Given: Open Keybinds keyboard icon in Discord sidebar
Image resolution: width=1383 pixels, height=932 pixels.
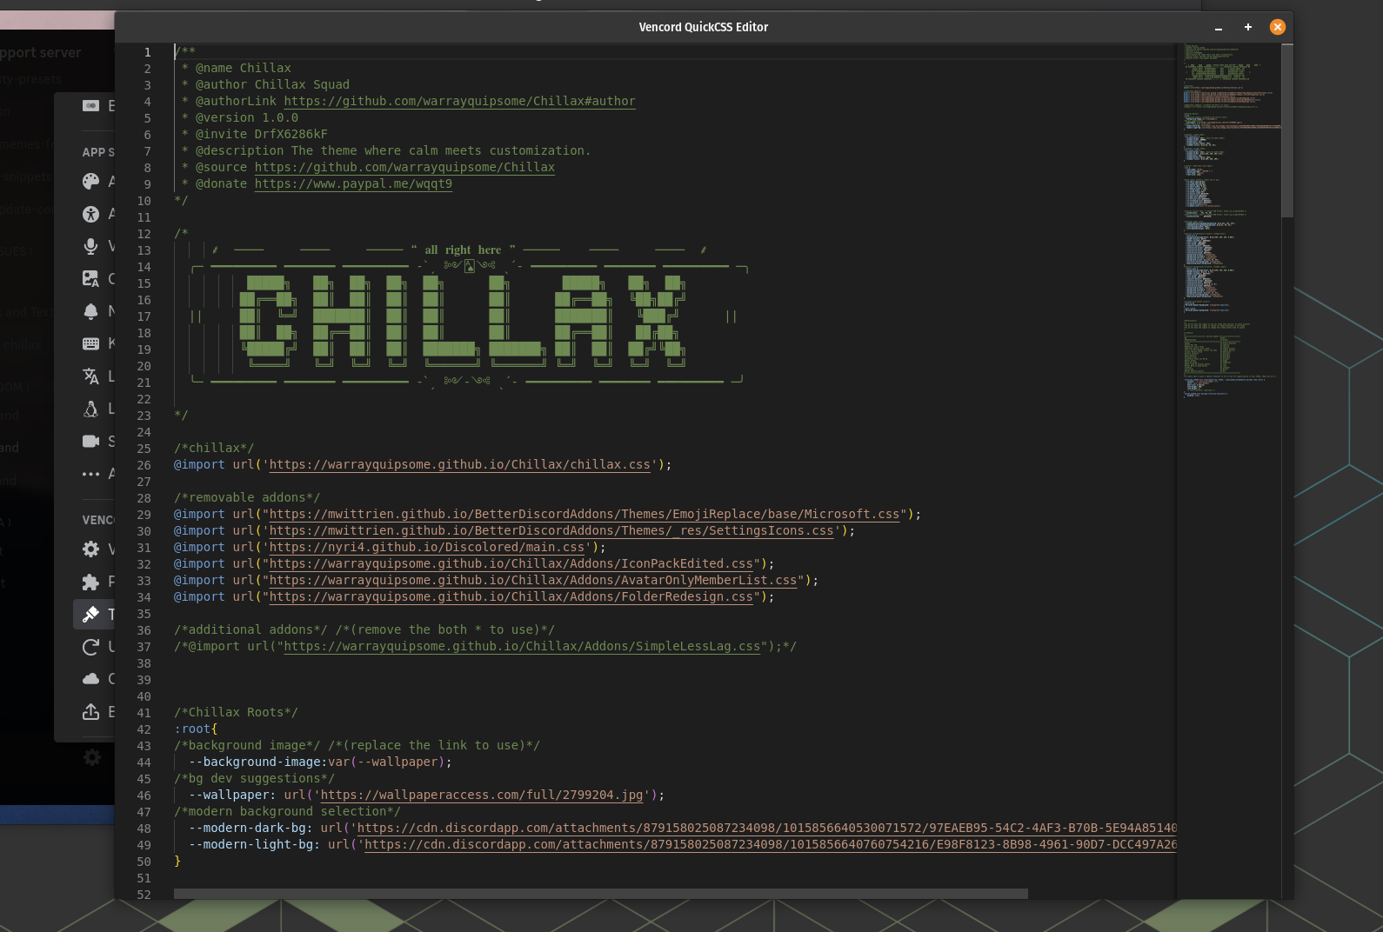Looking at the screenshot, I should [90, 343].
